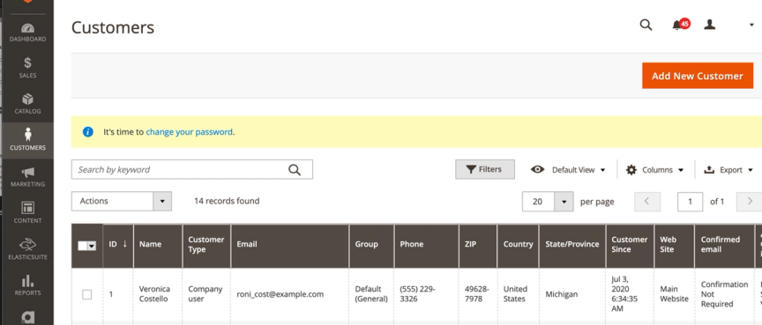The image size is (762, 325).
Task: Open the select-all checkbox dropdown in header
Action: pos(87,246)
